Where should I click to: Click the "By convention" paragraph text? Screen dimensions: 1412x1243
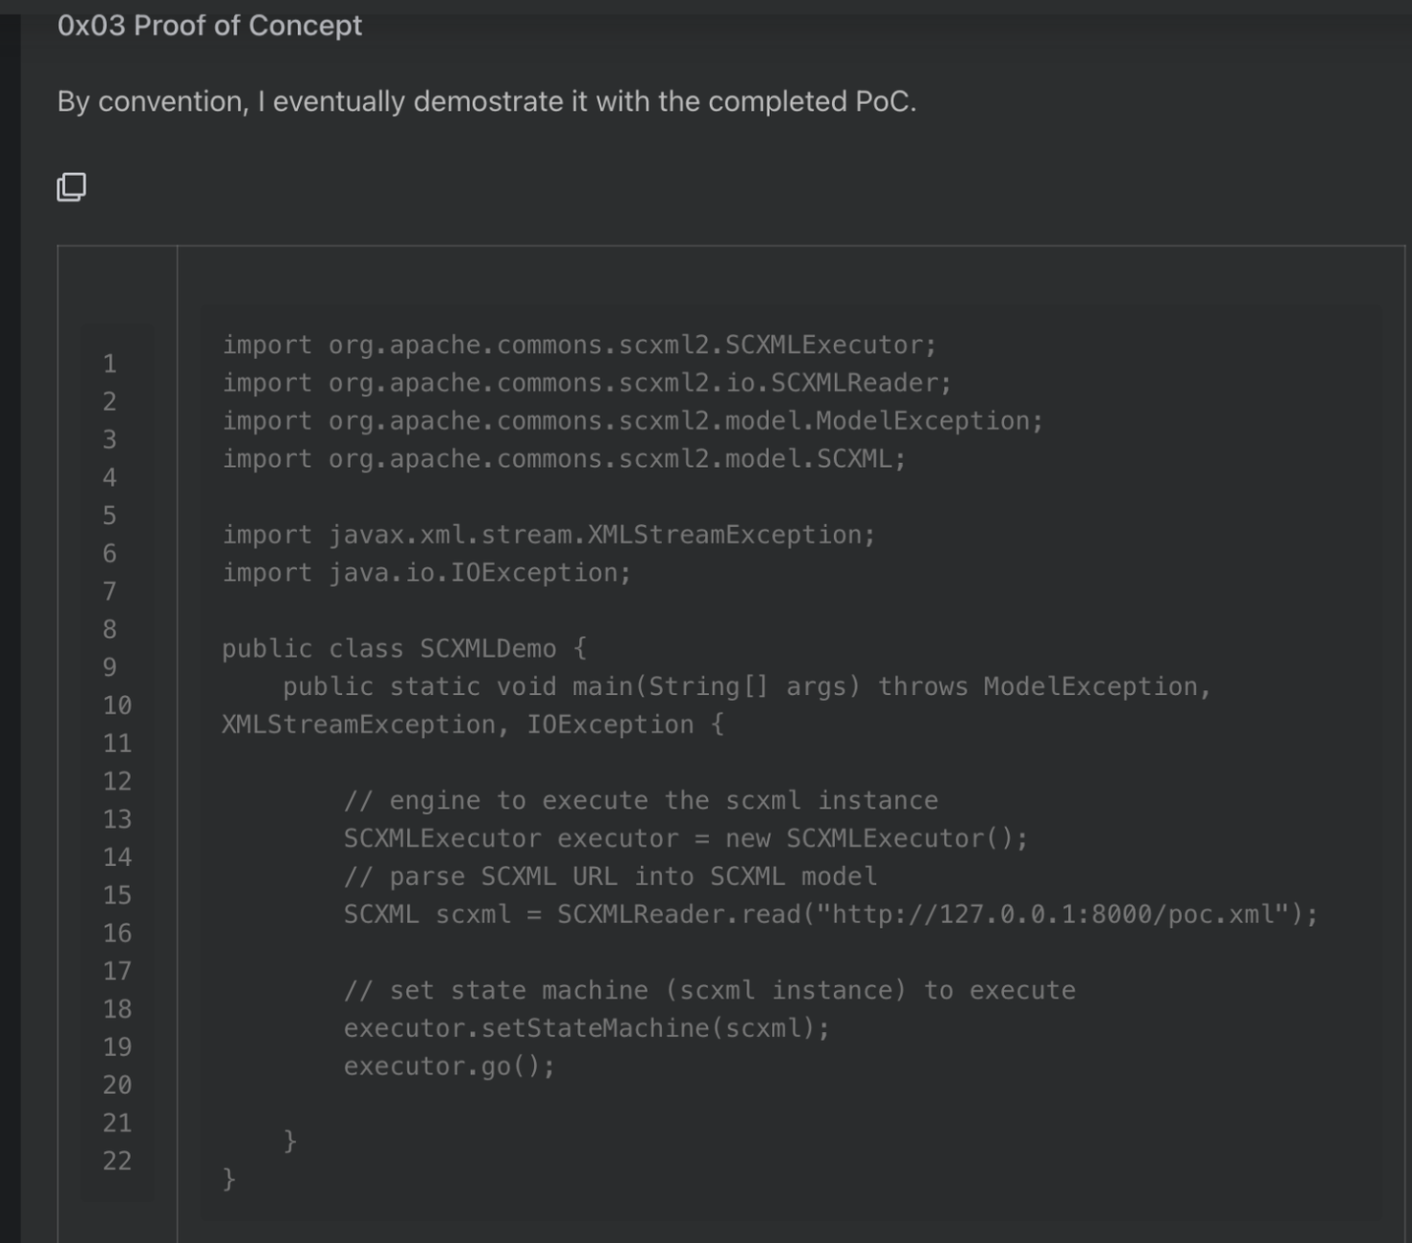(x=486, y=101)
